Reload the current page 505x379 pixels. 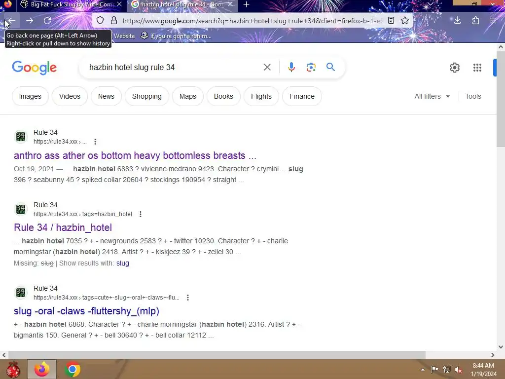[47, 21]
